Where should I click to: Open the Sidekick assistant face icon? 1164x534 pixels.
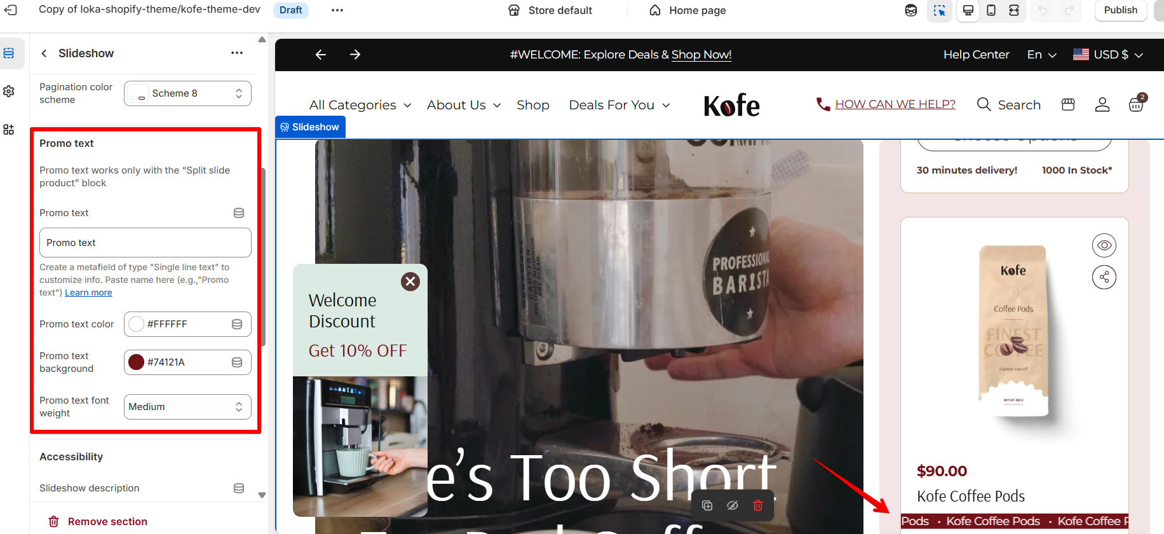911,10
